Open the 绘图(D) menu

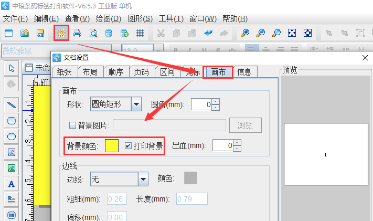pos(109,18)
